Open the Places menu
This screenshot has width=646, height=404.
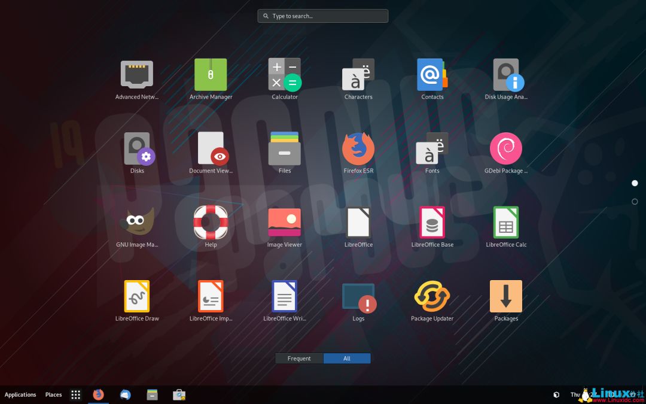[53, 394]
